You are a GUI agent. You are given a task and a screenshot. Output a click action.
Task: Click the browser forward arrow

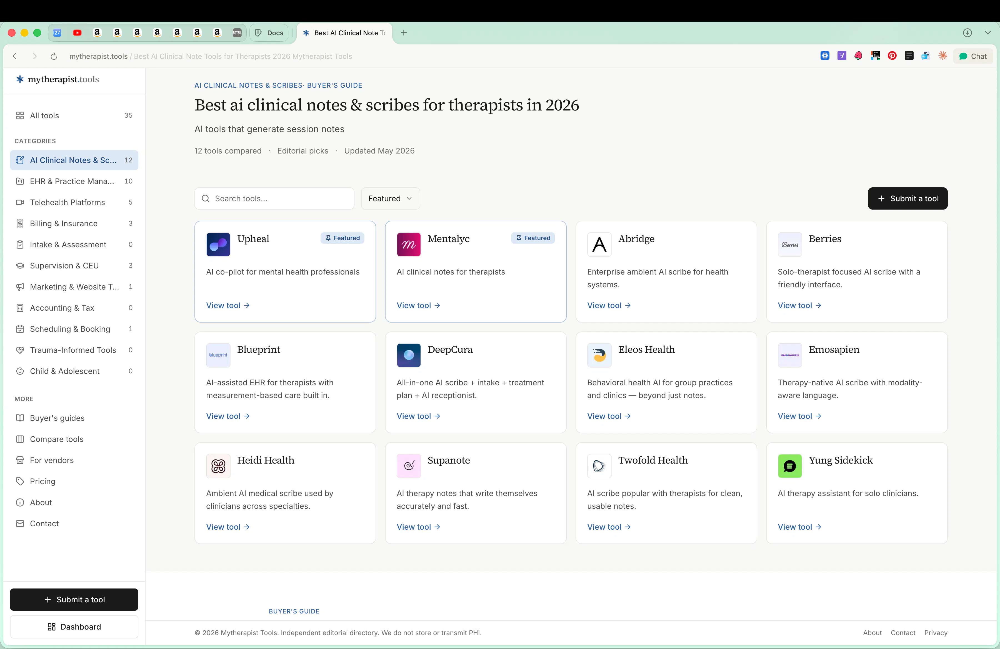click(34, 56)
